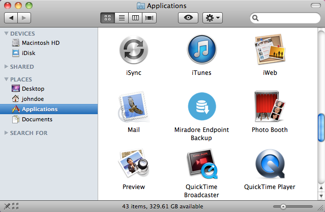
Task: Click the Macintosh HD drive icon
Action: [x=16, y=43]
